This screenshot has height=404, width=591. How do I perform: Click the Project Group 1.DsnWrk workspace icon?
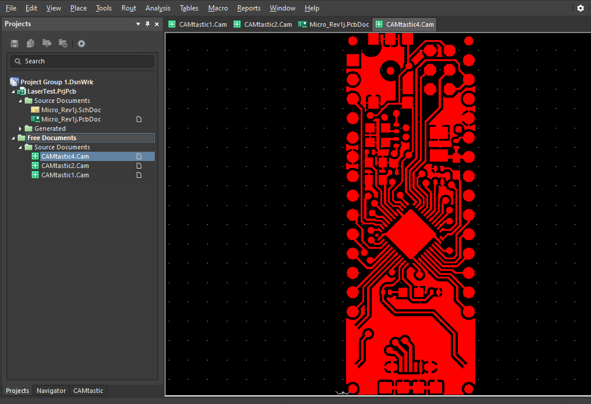(x=15, y=82)
